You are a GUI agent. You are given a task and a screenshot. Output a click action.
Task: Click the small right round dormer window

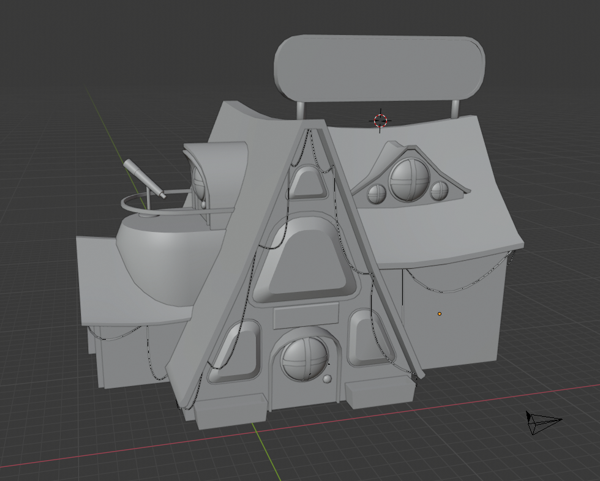coord(439,191)
